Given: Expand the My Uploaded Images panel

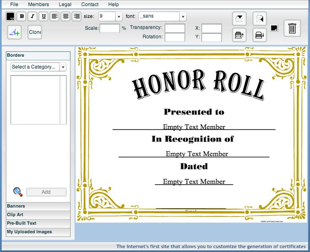Looking at the screenshot, I should click(38, 232).
